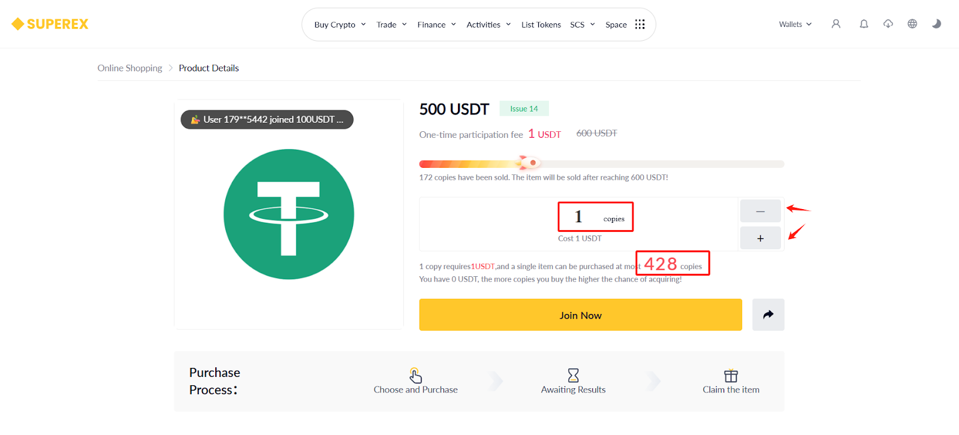Toggle dark mode moon icon
Screen dimensions: 959x435
click(x=936, y=24)
